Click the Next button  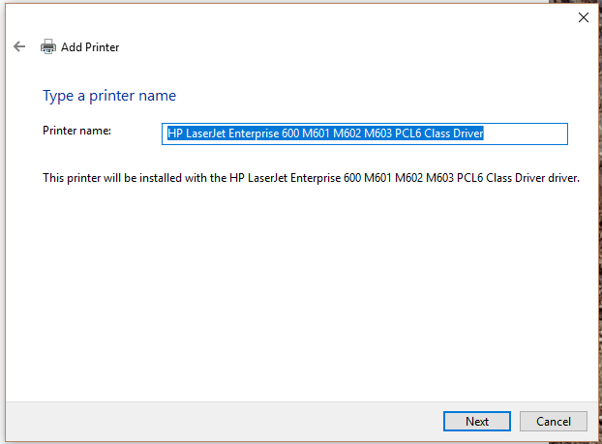(x=477, y=422)
